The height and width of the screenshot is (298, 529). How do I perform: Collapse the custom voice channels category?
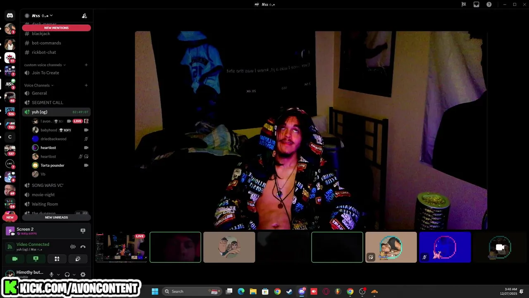45,65
